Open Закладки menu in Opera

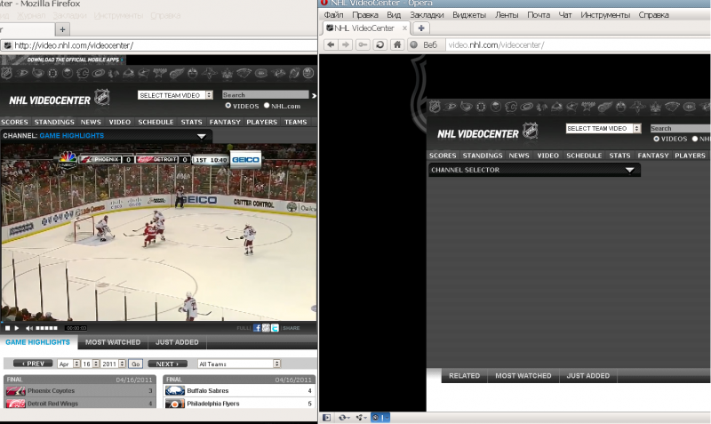(x=427, y=15)
